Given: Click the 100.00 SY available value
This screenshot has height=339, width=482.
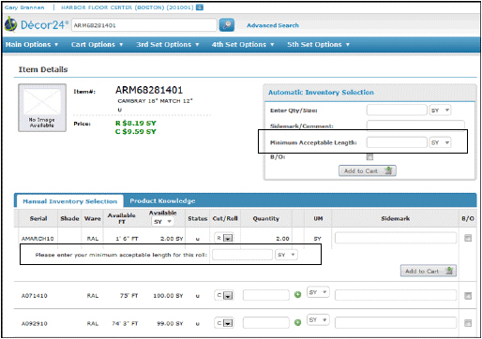Looking at the screenshot, I should pos(168,296).
